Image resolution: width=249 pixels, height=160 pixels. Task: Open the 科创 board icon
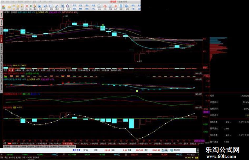[x=99, y=7]
